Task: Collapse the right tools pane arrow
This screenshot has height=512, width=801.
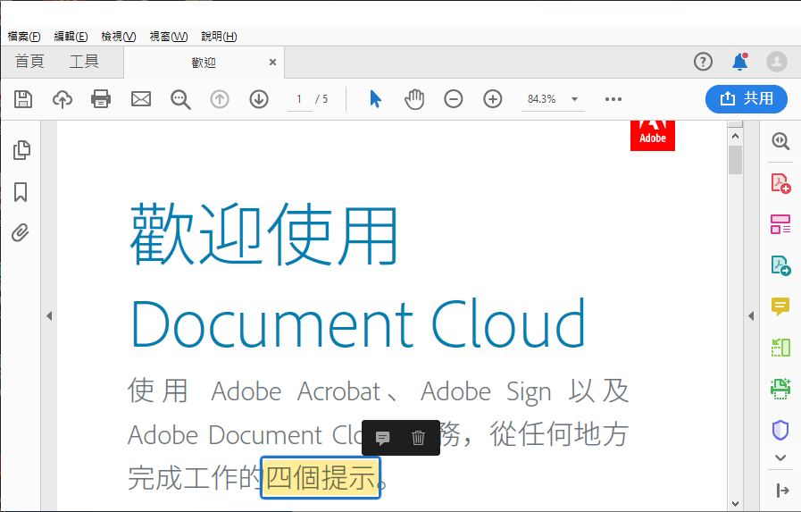Action: coord(751,315)
